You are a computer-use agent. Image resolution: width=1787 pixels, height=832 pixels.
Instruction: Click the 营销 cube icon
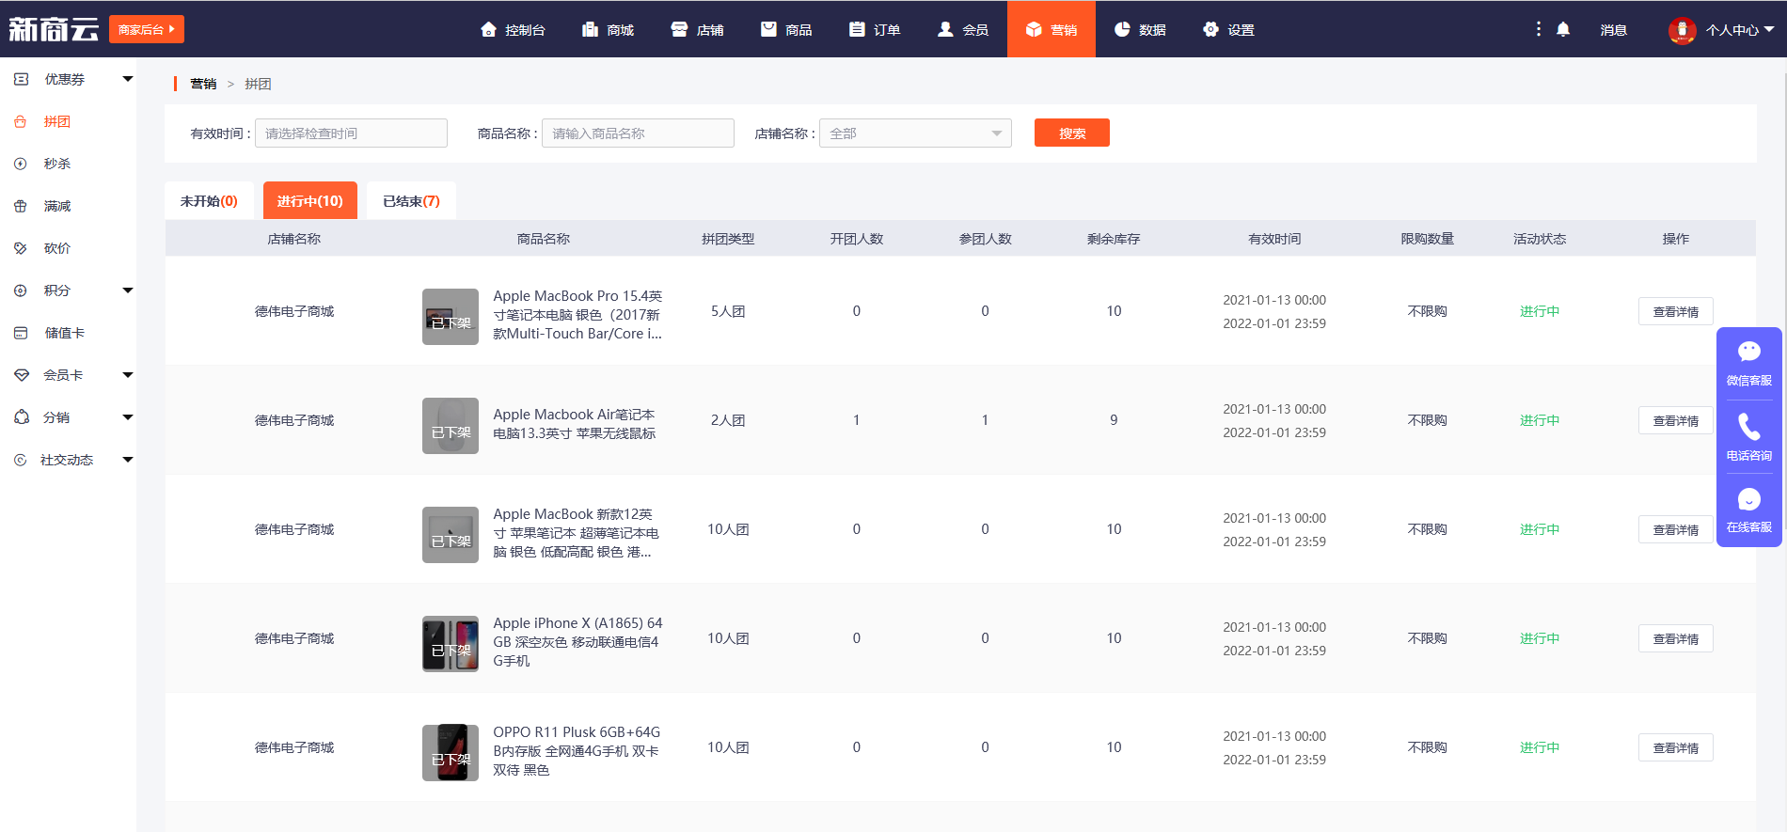point(1034,29)
